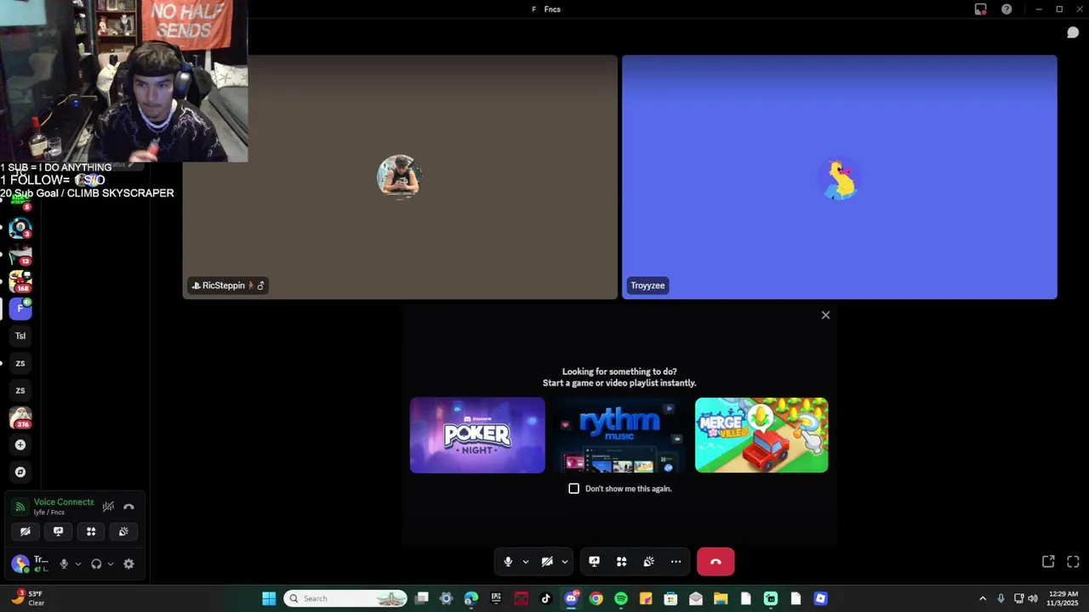Check Don't show me this again
Image resolution: width=1089 pixels, height=612 pixels.
pos(573,489)
